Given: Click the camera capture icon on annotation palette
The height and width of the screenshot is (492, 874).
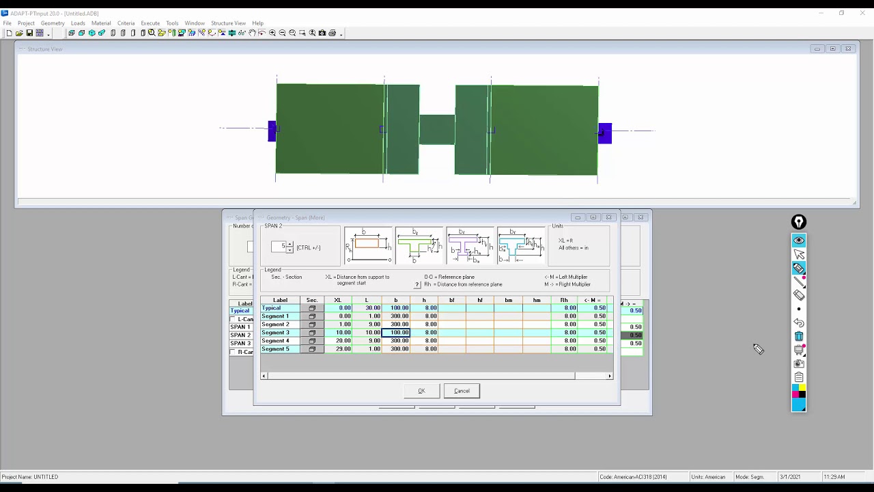Looking at the screenshot, I should [798, 364].
